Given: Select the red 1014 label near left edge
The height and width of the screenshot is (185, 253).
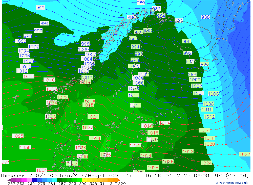Looking at the screenshot, I should (x=29, y=76).
